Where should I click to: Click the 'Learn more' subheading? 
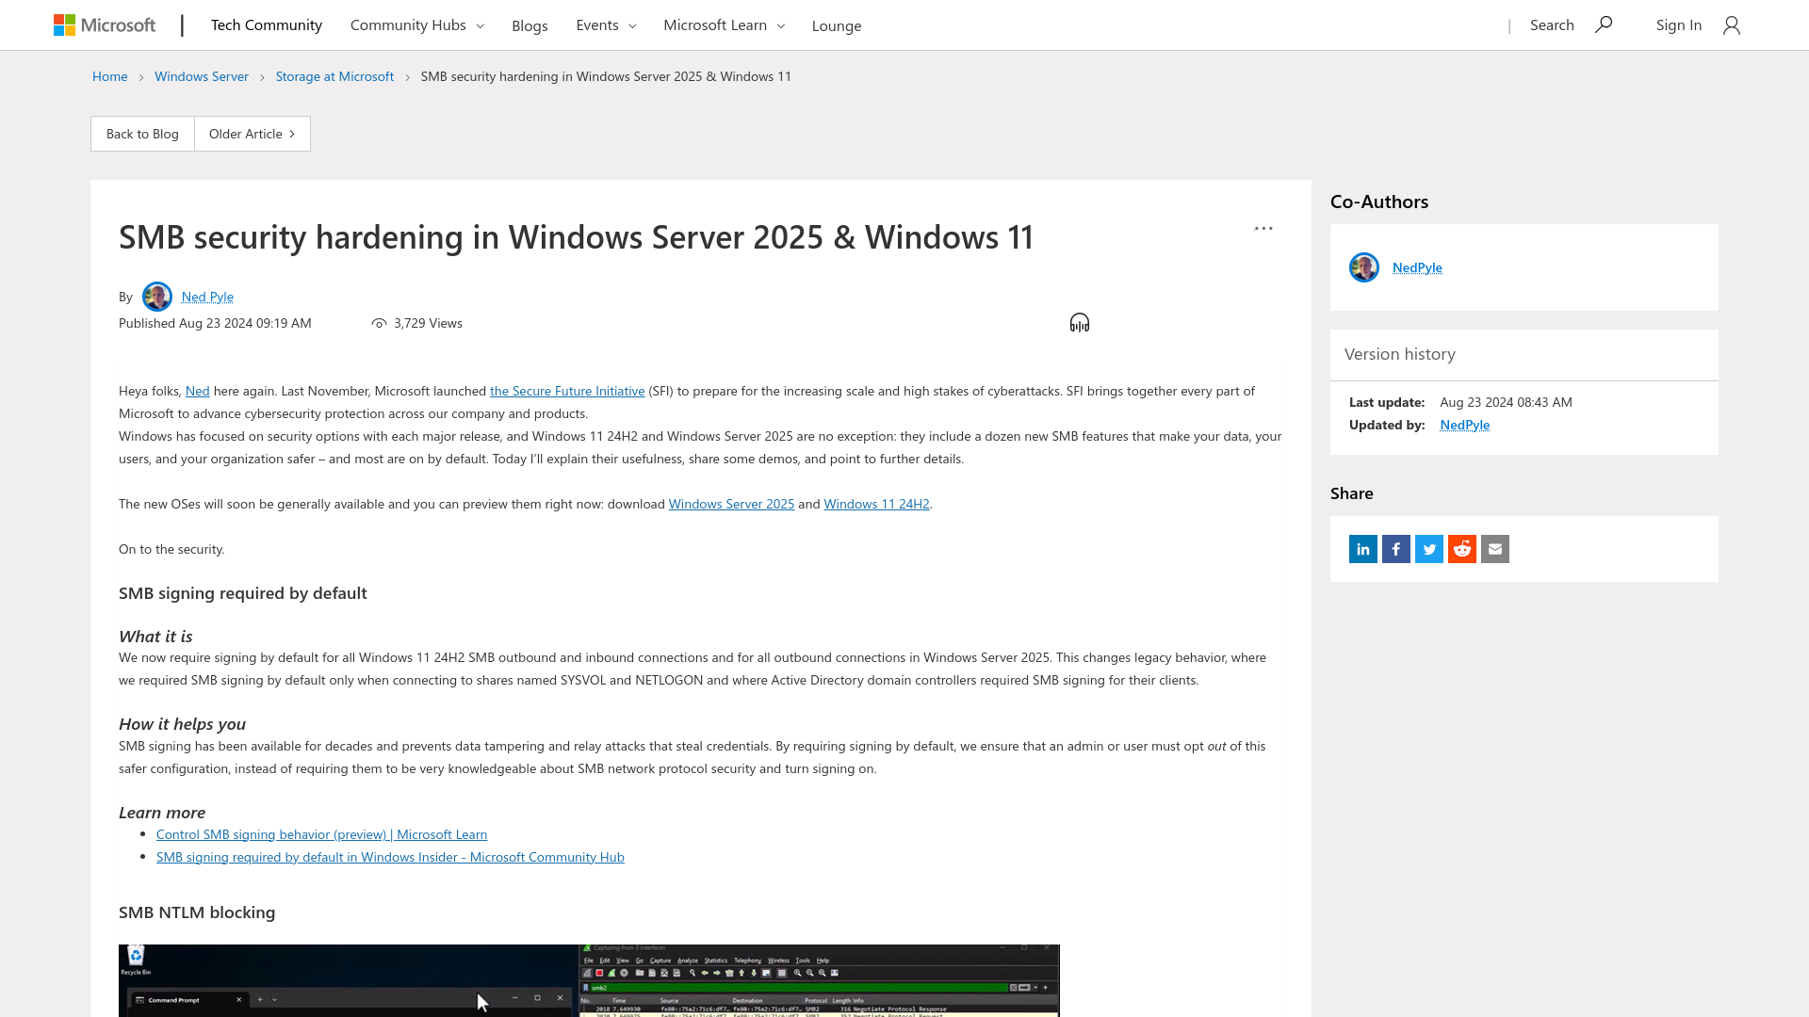click(162, 813)
